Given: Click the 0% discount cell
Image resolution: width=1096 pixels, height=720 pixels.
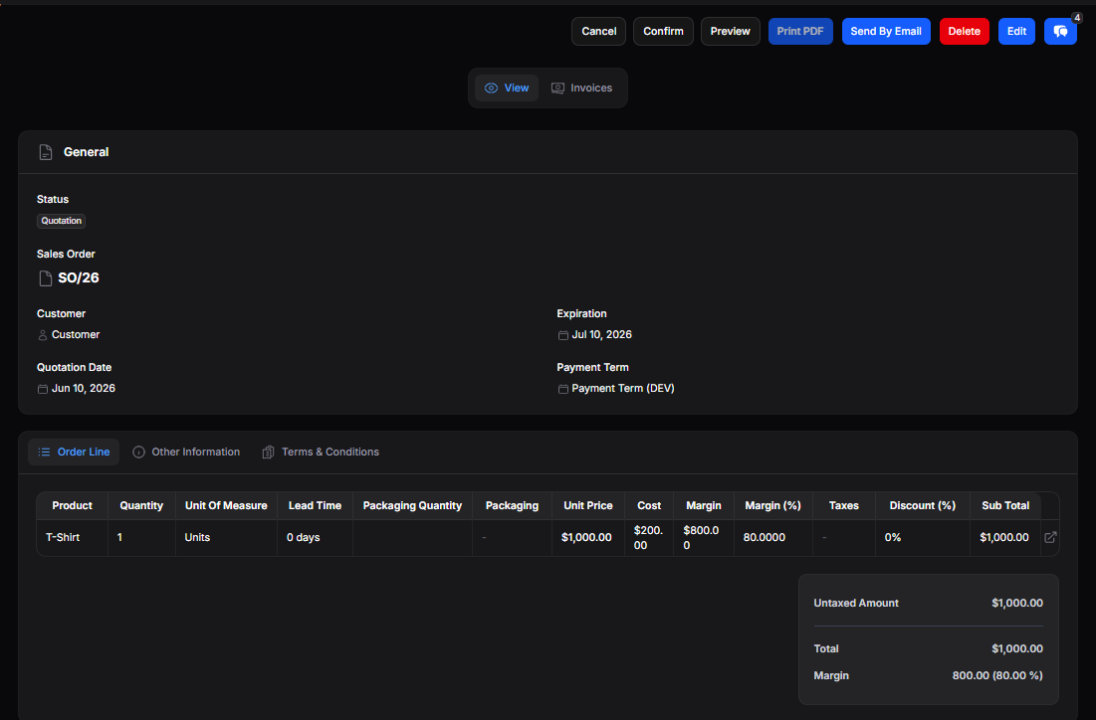Looking at the screenshot, I should click(x=922, y=538).
